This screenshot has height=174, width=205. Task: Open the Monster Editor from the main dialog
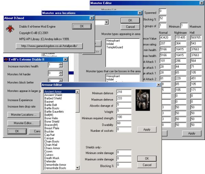point(24,123)
